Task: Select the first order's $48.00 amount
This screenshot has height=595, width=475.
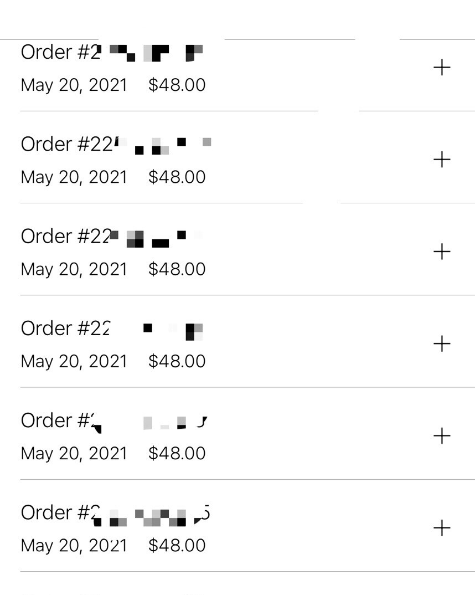Action: point(177,85)
